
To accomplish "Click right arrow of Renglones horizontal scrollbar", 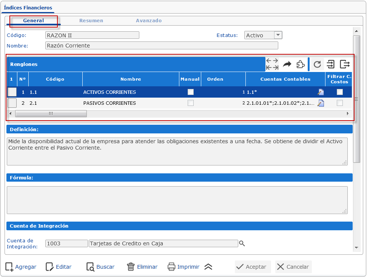I will coord(347,113).
